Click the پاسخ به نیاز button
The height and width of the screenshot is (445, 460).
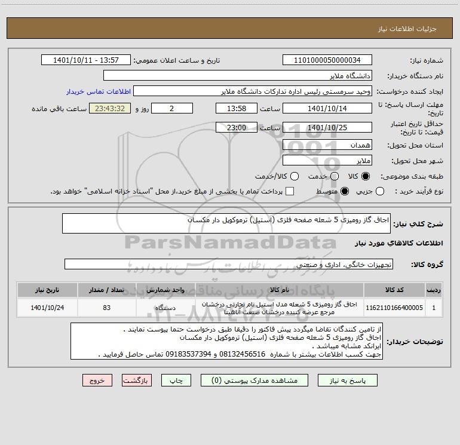347,380
